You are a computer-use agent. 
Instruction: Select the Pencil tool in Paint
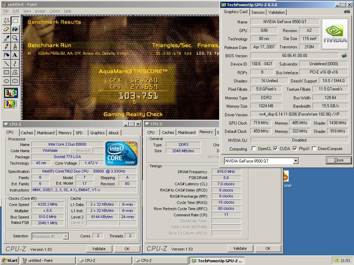7,47
